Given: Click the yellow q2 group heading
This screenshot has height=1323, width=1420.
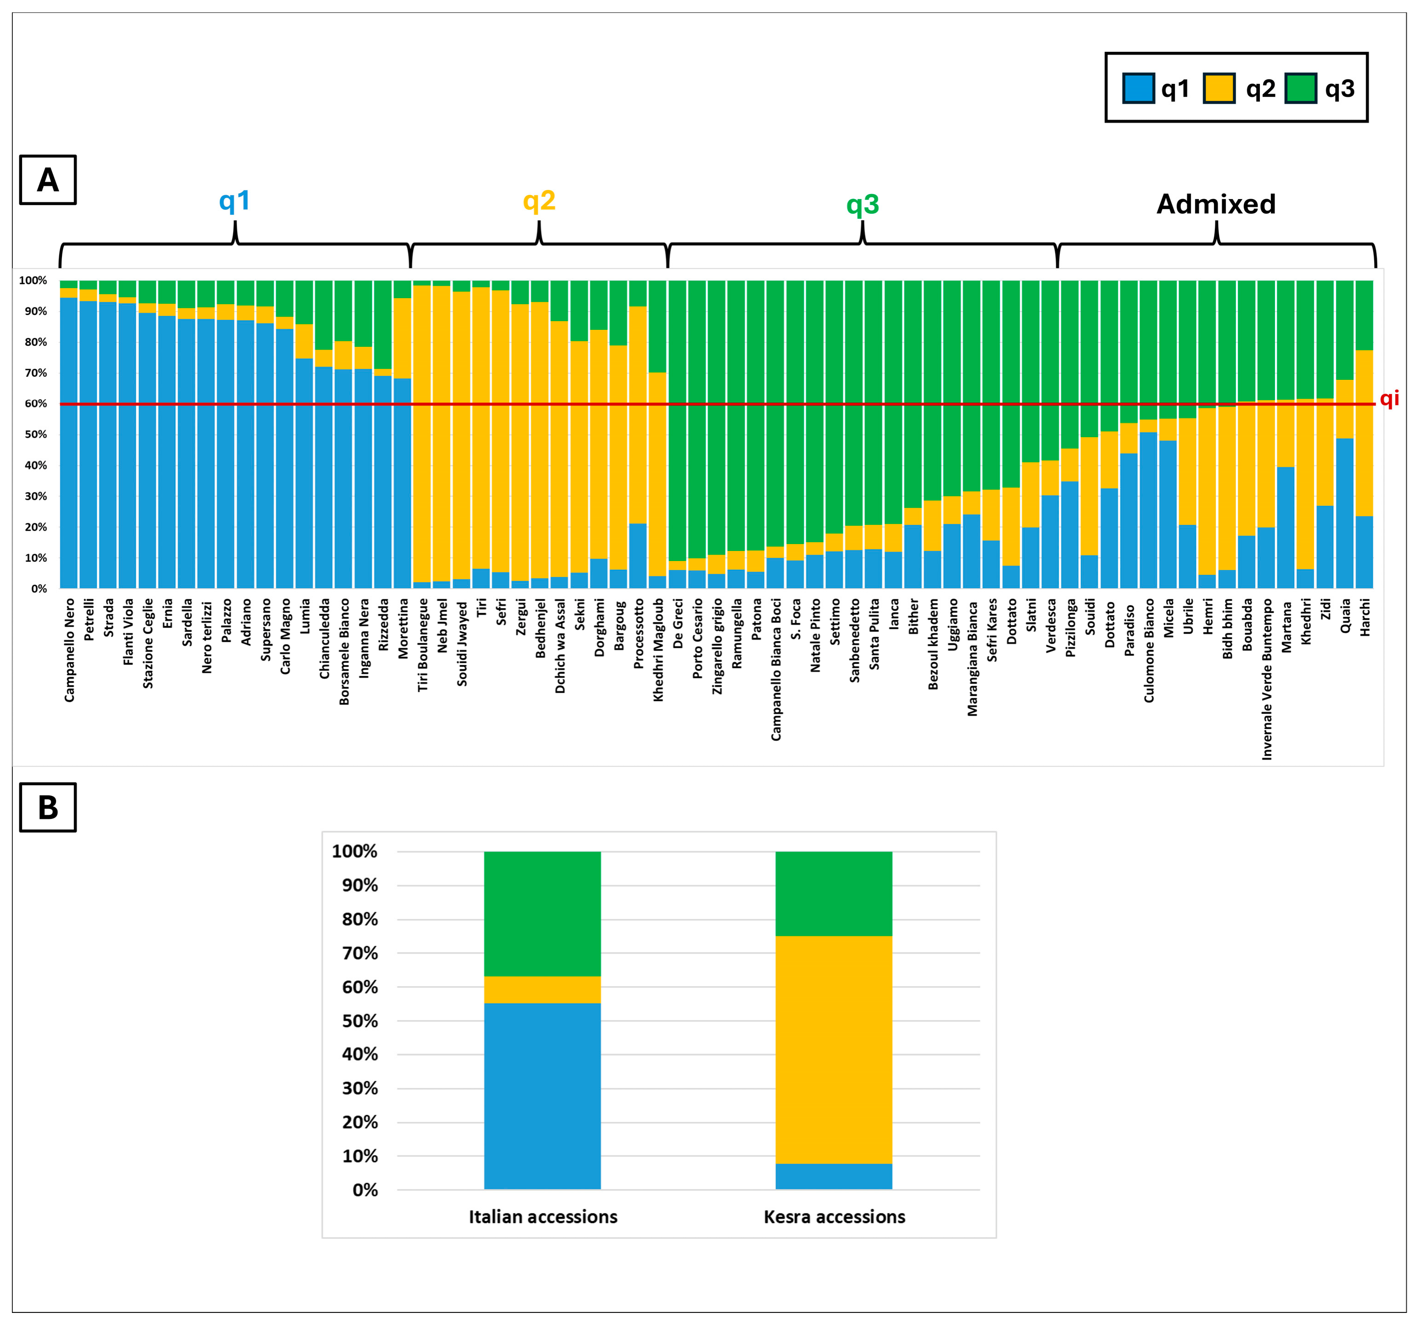Looking at the screenshot, I should [539, 201].
